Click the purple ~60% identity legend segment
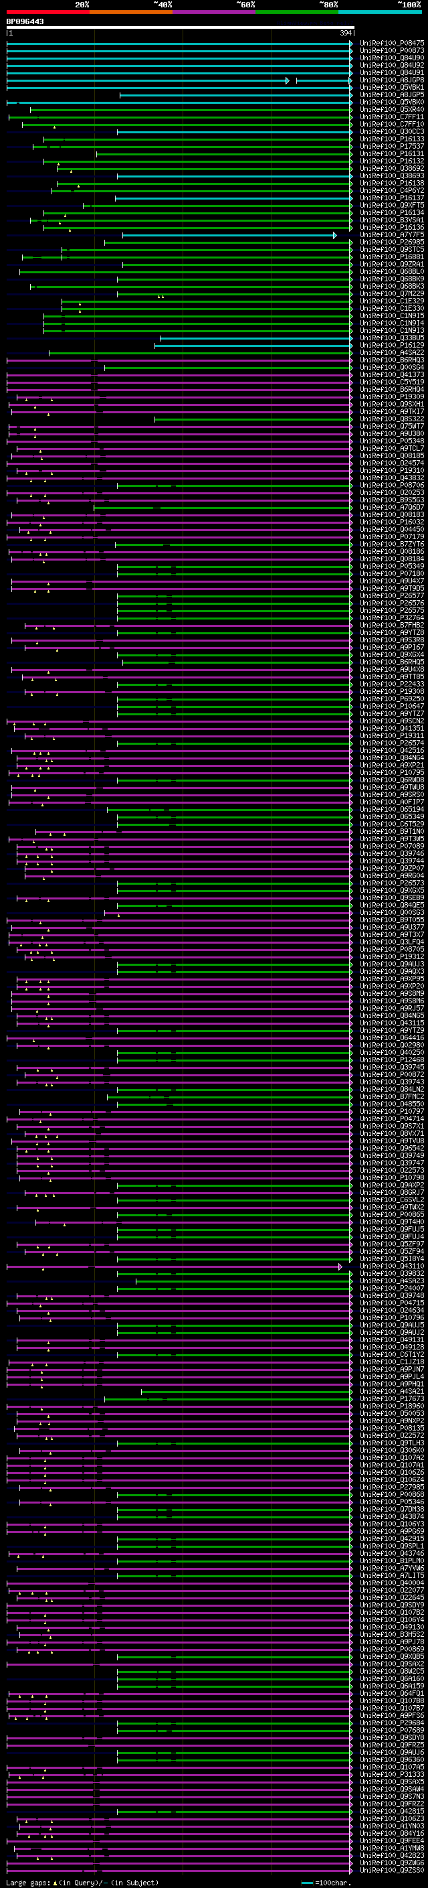 (215, 12)
